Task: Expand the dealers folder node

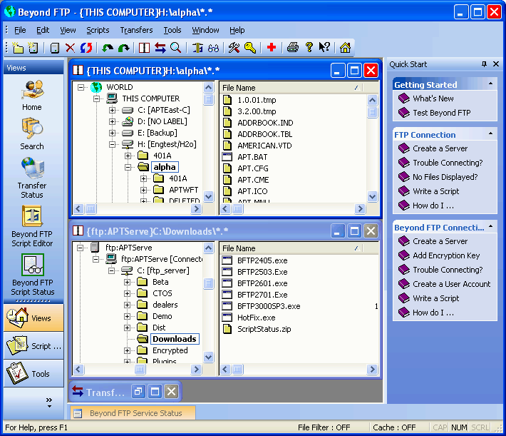Action: (x=127, y=305)
